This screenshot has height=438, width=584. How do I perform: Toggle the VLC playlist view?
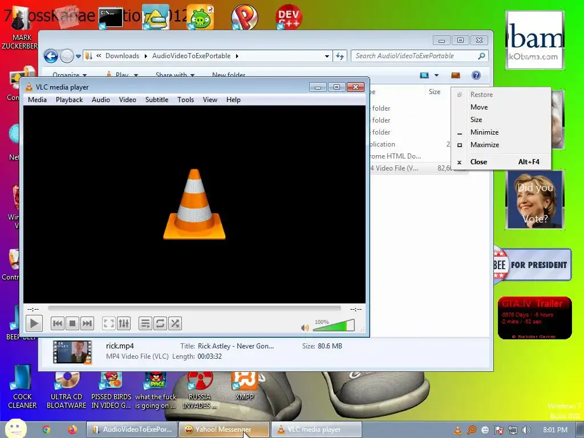point(145,323)
